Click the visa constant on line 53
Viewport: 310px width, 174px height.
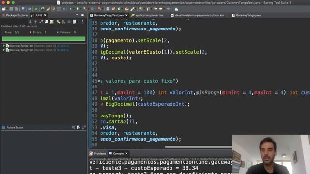coord(108,128)
